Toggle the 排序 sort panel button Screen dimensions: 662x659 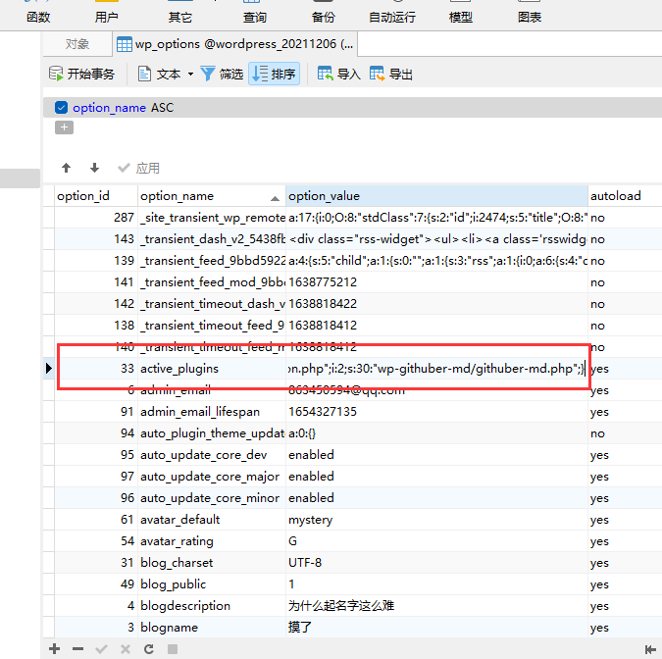pos(274,74)
